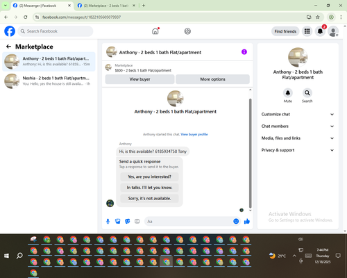This screenshot has width=347, height=278.
Task: Open a new browser tab
Action: [144, 6]
